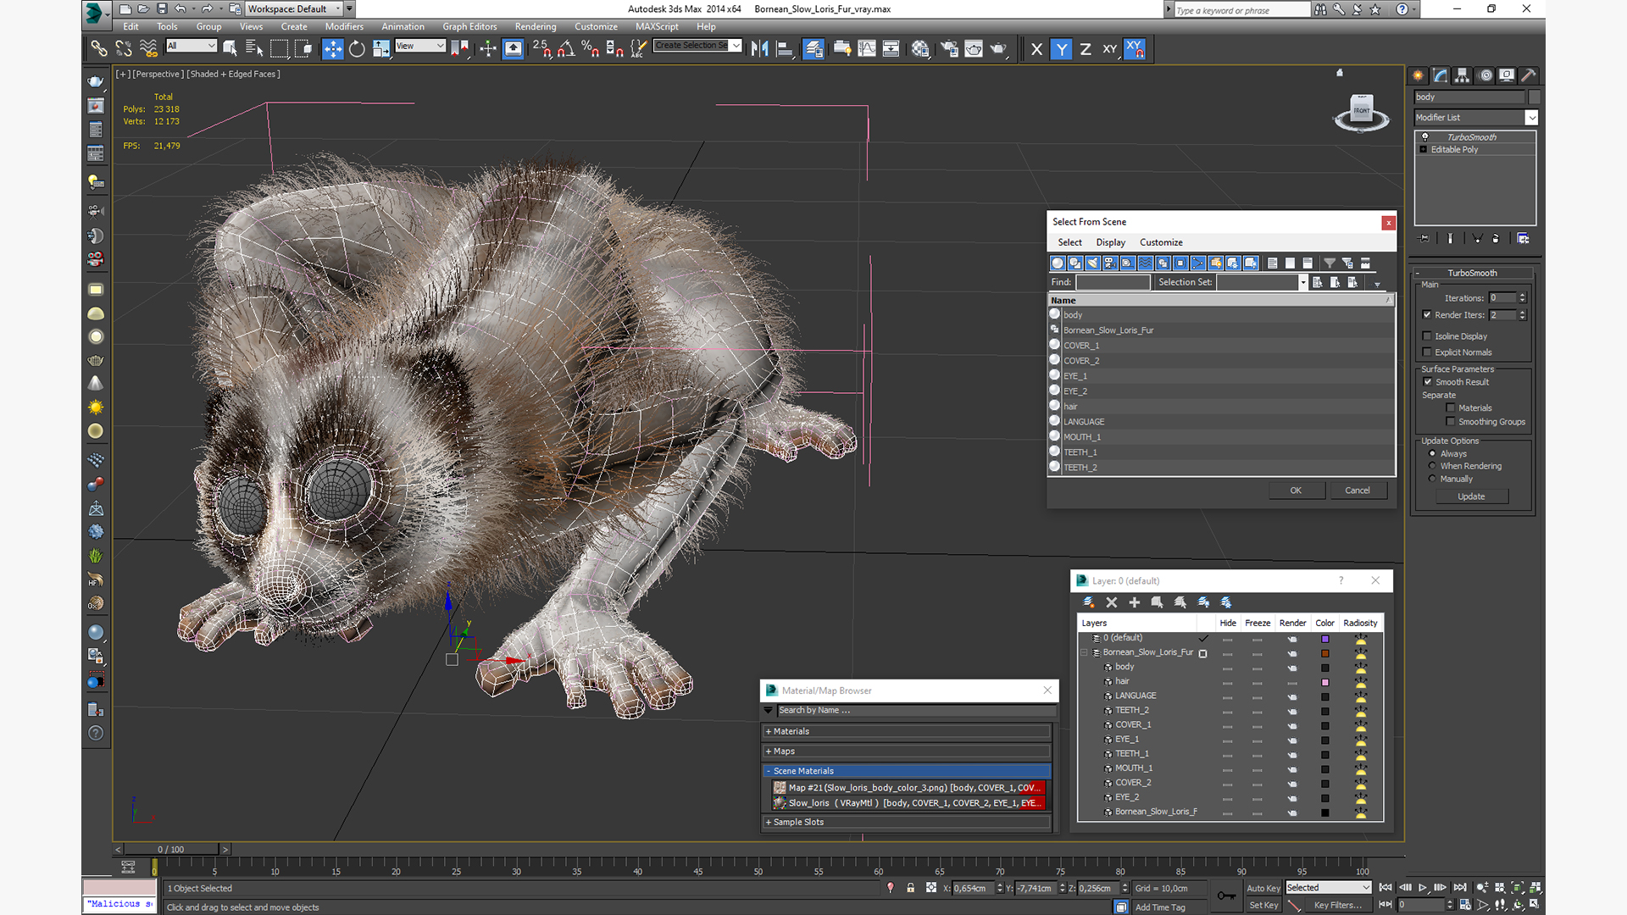Enable Isoline Display checkbox
Image resolution: width=1627 pixels, height=915 pixels.
[1428, 335]
